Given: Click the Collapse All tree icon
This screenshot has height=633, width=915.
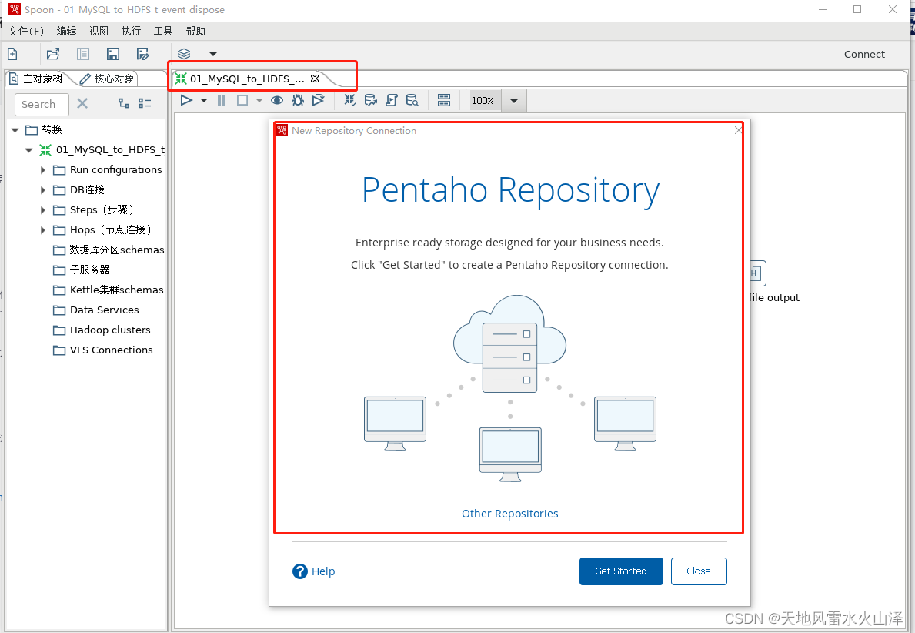Looking at the screenshot, I should [x=145, y=103].
